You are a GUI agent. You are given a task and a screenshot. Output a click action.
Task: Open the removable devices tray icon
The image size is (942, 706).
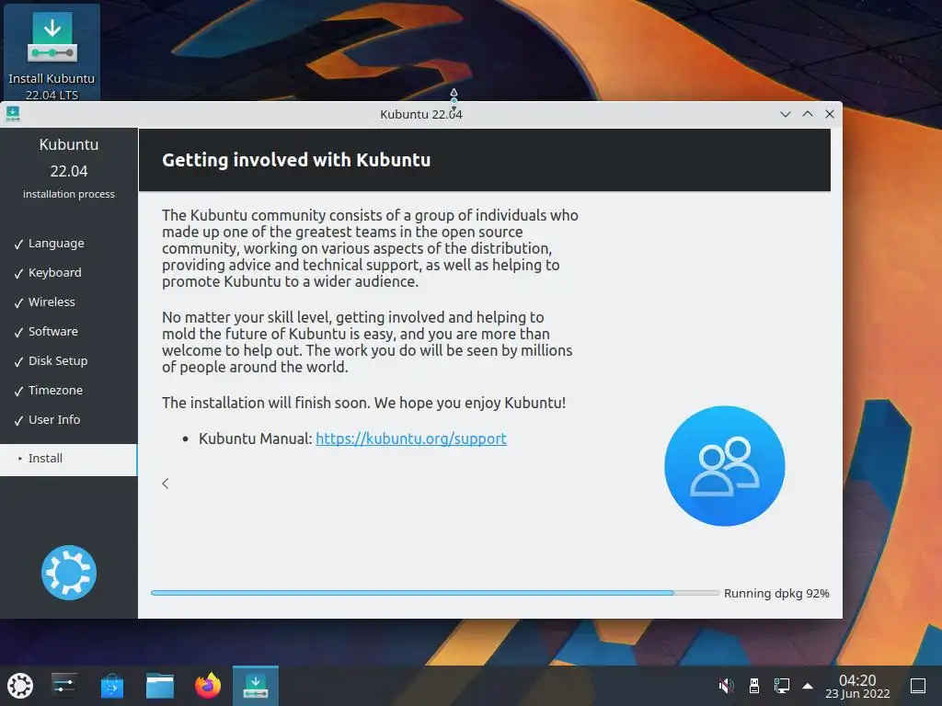[754, 686]
